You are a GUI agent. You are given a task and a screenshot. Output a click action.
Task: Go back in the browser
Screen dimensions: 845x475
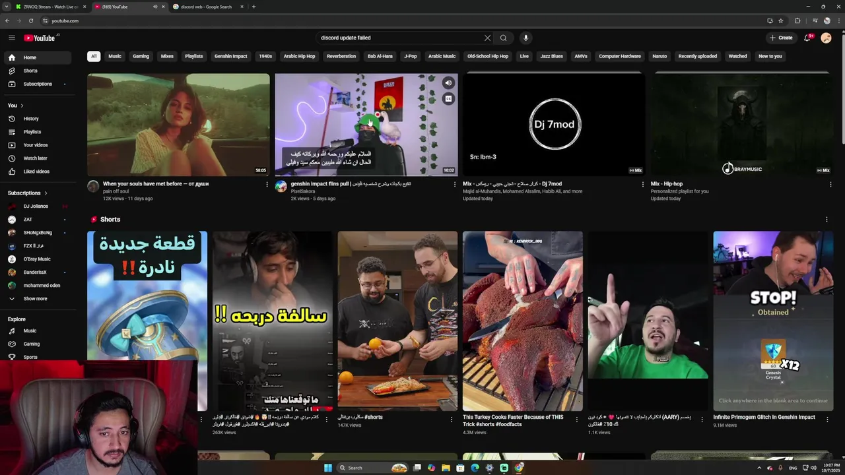coord(7,20)
